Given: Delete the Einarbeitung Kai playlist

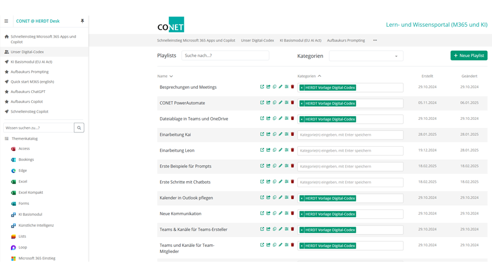Looking at the screenshot, I should [x=292, y=134].
